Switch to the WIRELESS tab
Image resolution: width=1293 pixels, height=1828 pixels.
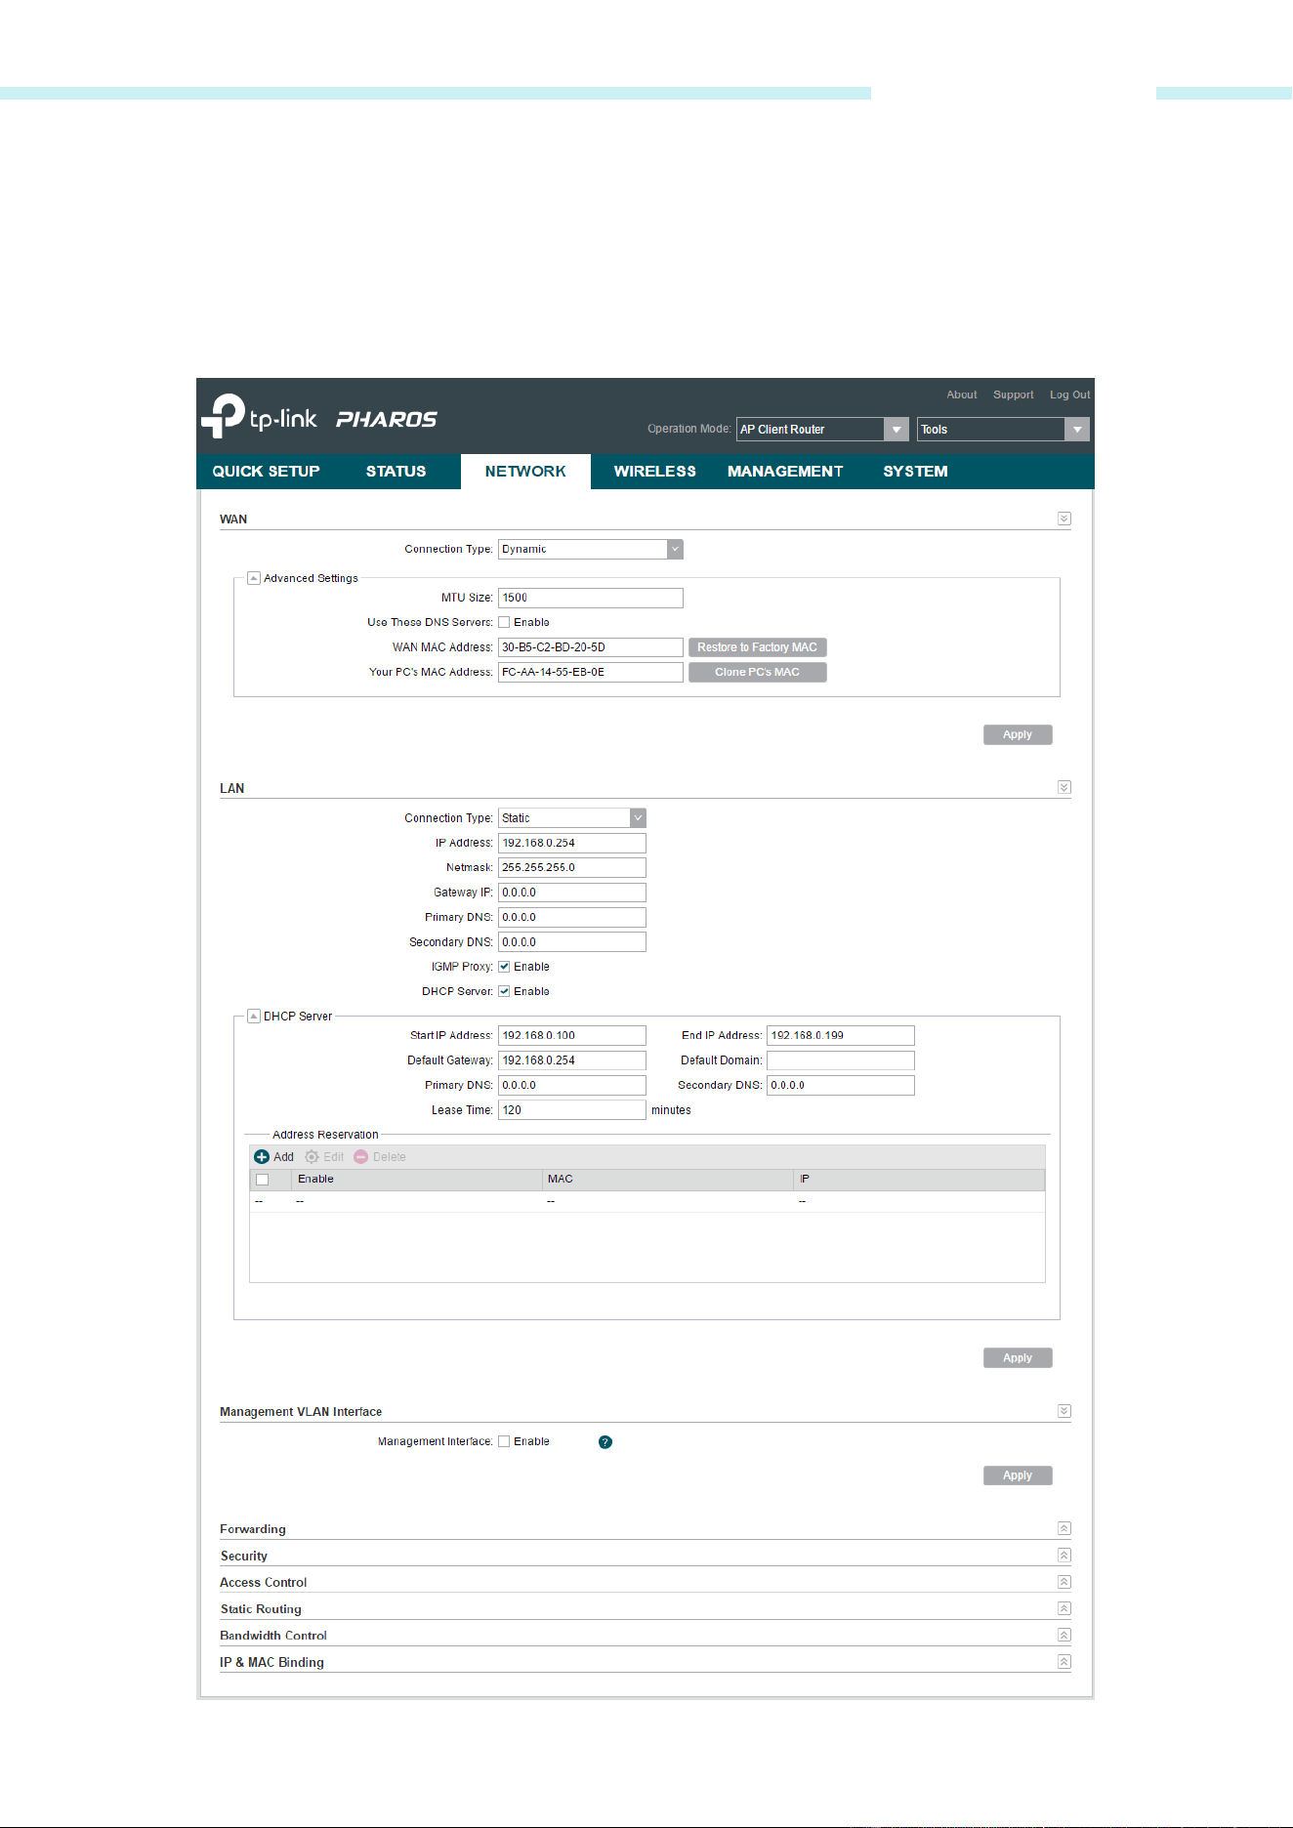654,472
